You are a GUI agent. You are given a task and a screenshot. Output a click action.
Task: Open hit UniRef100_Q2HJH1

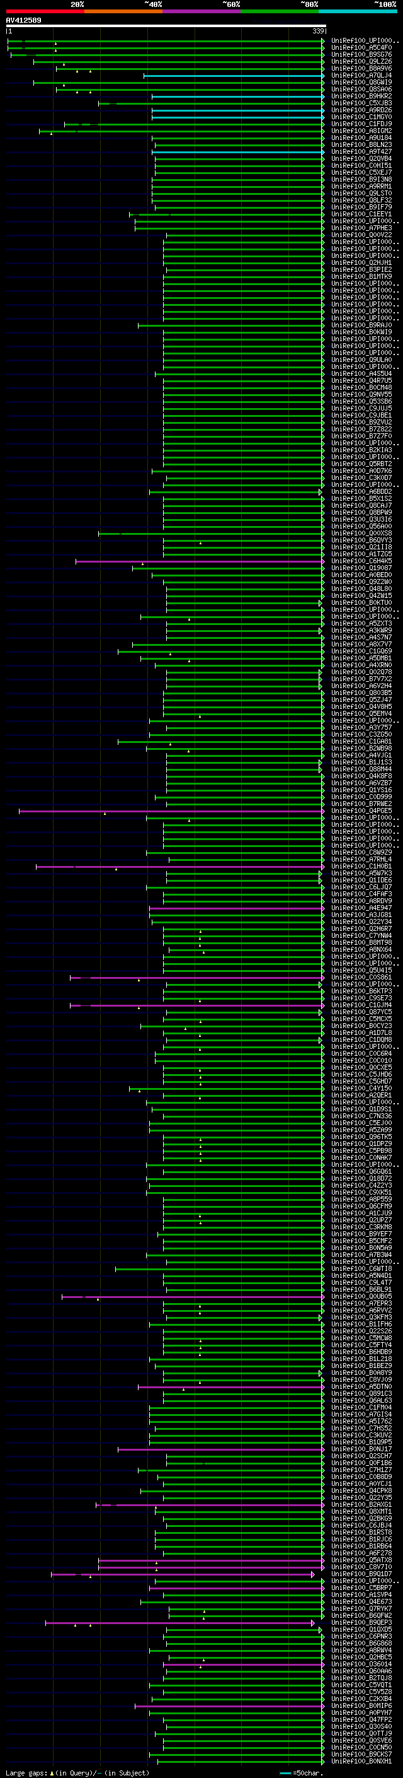click(361, 263)
